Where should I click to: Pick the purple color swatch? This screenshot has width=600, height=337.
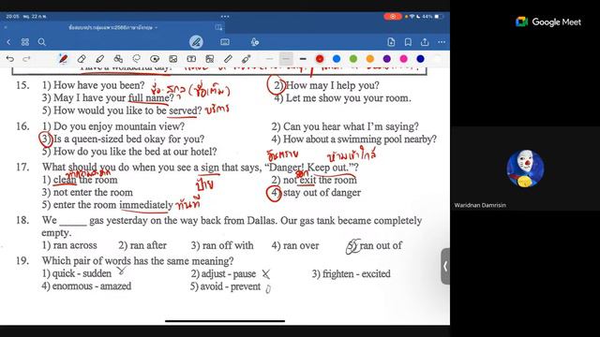pos(387,59)
